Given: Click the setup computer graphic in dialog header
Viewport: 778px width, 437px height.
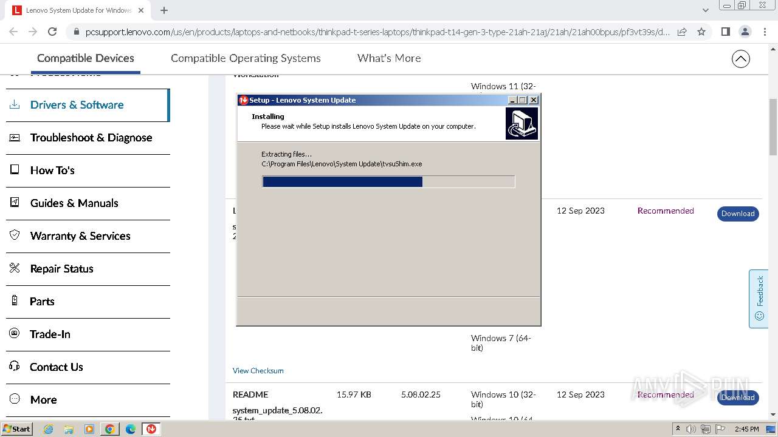Looking at the screenshot, I should coord(522,124).
